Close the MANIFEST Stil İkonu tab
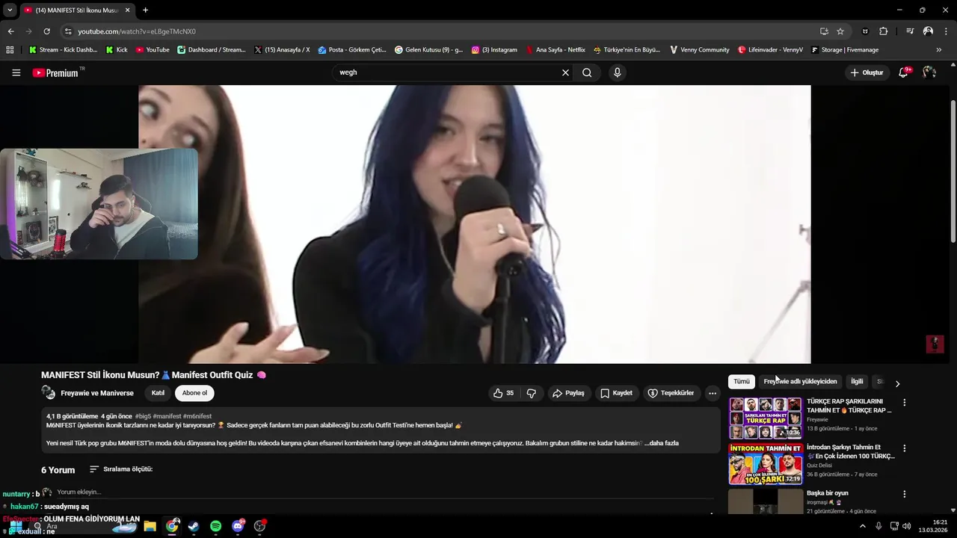The image size is (957, 538). pyautogui.click(x=128, y=10)
